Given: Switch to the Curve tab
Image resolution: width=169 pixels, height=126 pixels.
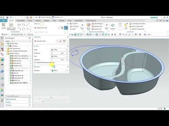Looking at the screenshot, I should (30, 21).
